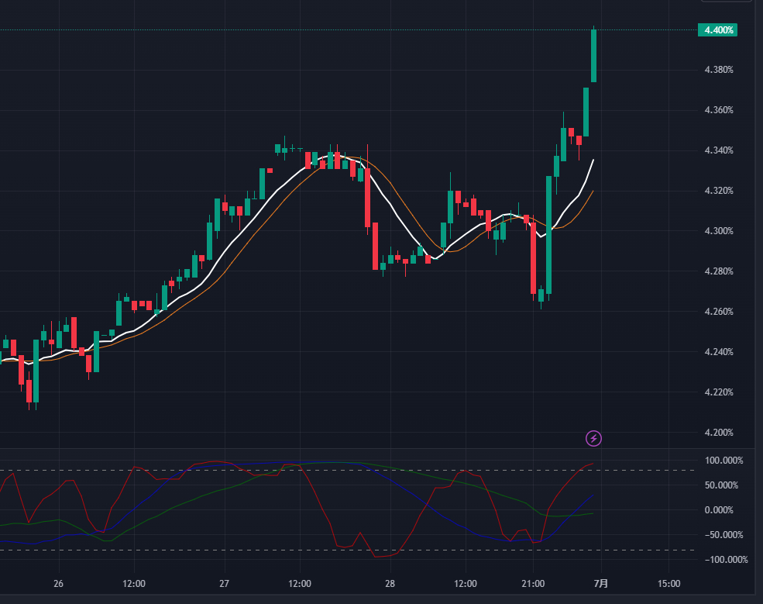The width and height of the screenshot is (763, 604).
Task: Click the 12:00 label between 27 and 28
Action: pos(300,584)
